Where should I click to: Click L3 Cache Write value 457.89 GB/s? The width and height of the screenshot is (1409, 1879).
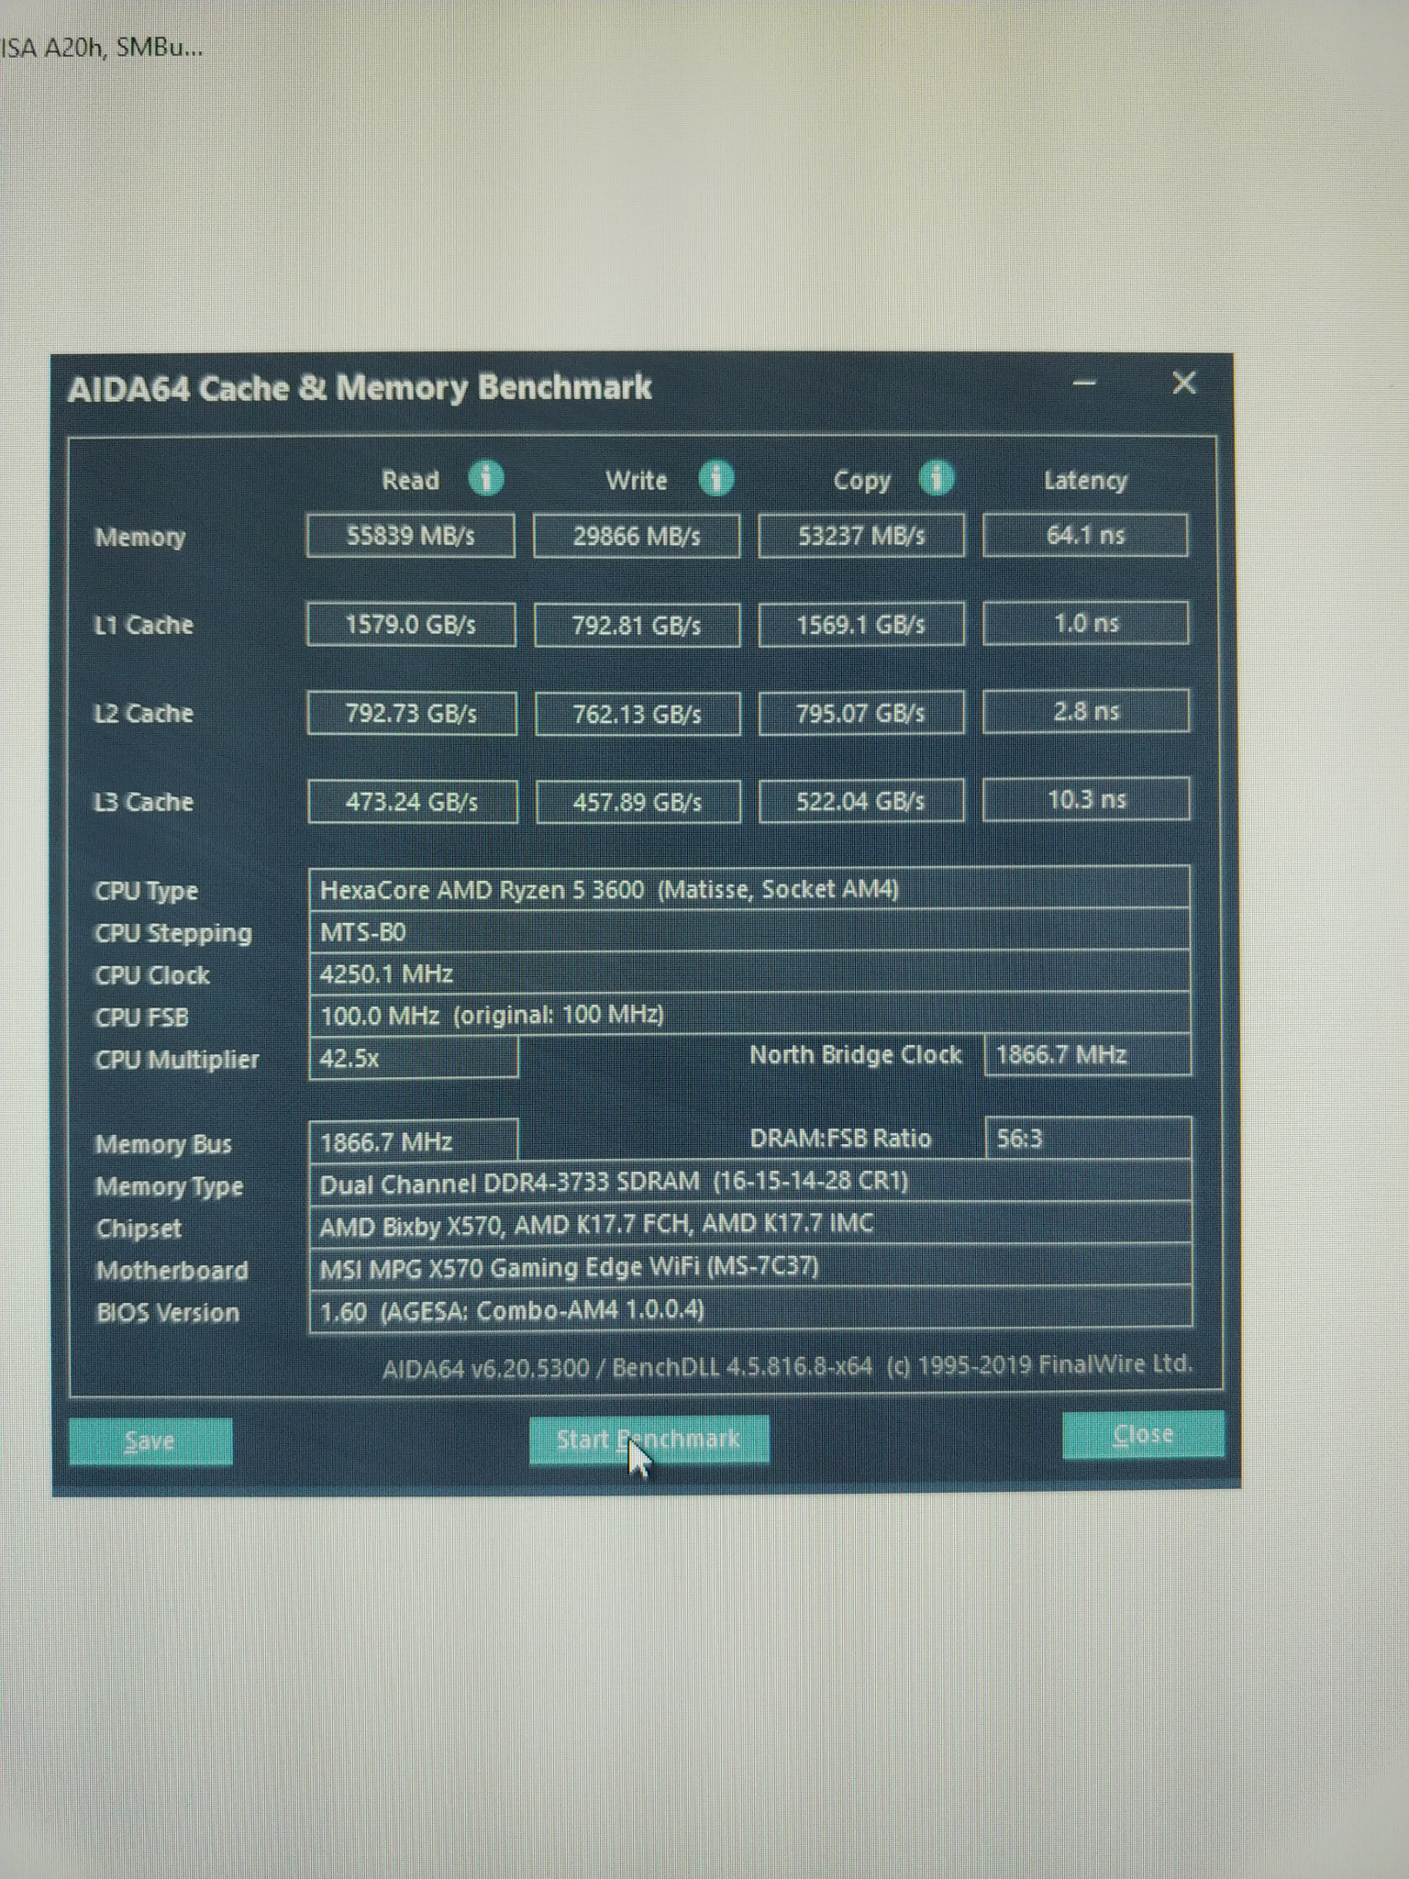click(638, 802)
